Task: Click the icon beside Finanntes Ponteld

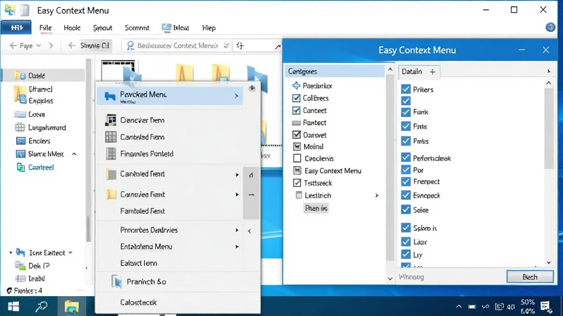Action: click(111, 154)
